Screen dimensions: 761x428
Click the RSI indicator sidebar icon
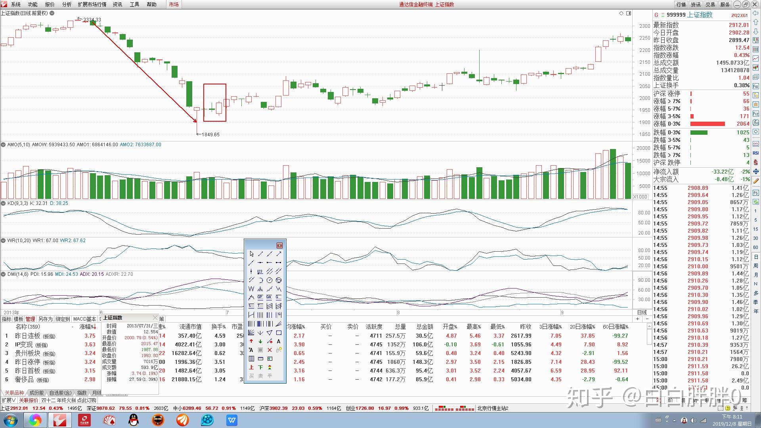click(x=755, y=153)
